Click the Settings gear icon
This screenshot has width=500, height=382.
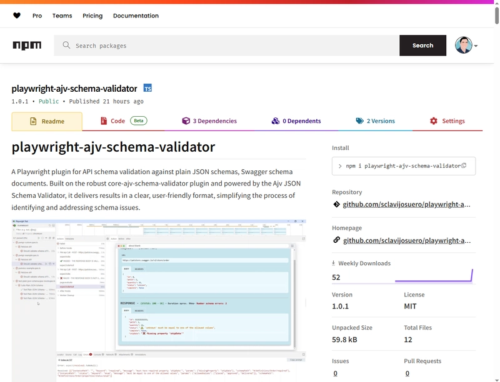[x=434, y=121]
